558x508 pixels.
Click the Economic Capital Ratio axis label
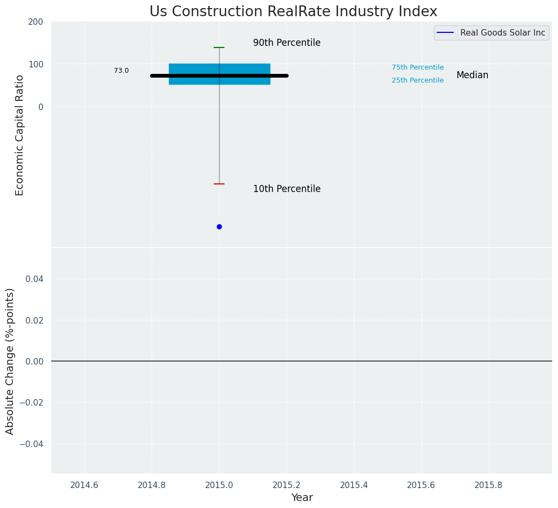[20, 135]
